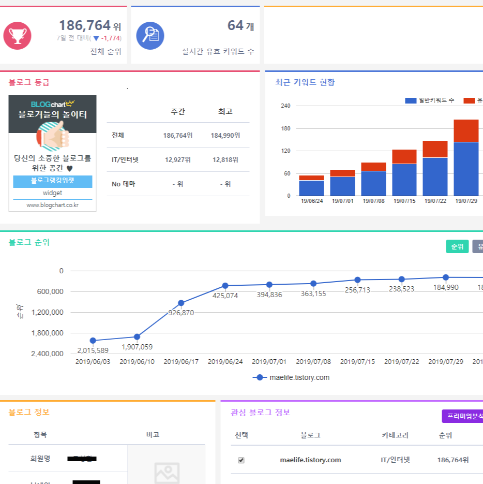Click the 19/06/24 keyword bar

click(x=311, y=185)
